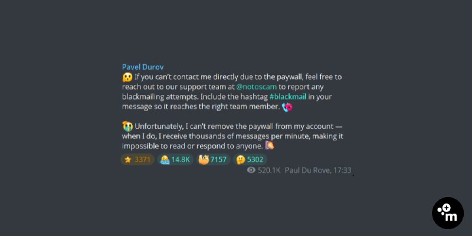Add a star reaction showing 3371

click(137, 159)
